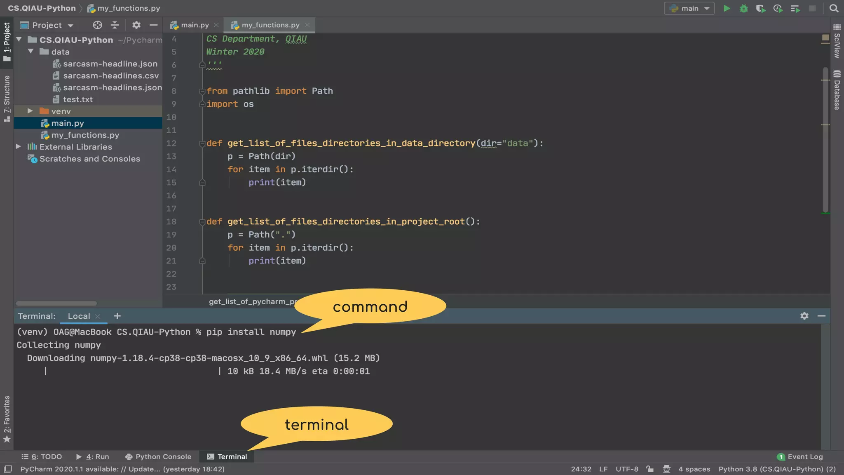
Task: Fold the function on line 18
Action: pos(202,222)
